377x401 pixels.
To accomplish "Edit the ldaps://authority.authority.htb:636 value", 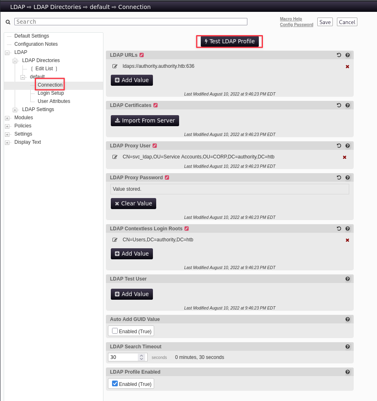I will pos(115,66).
